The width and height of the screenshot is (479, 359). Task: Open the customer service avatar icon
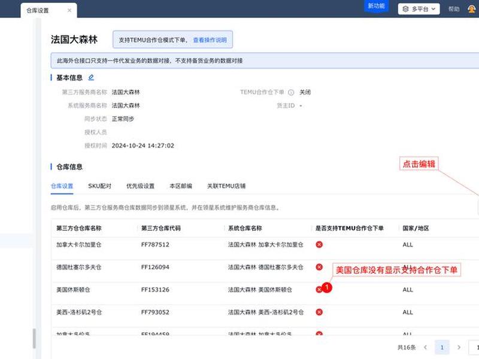pyautogui.click(x=472, y=9)
